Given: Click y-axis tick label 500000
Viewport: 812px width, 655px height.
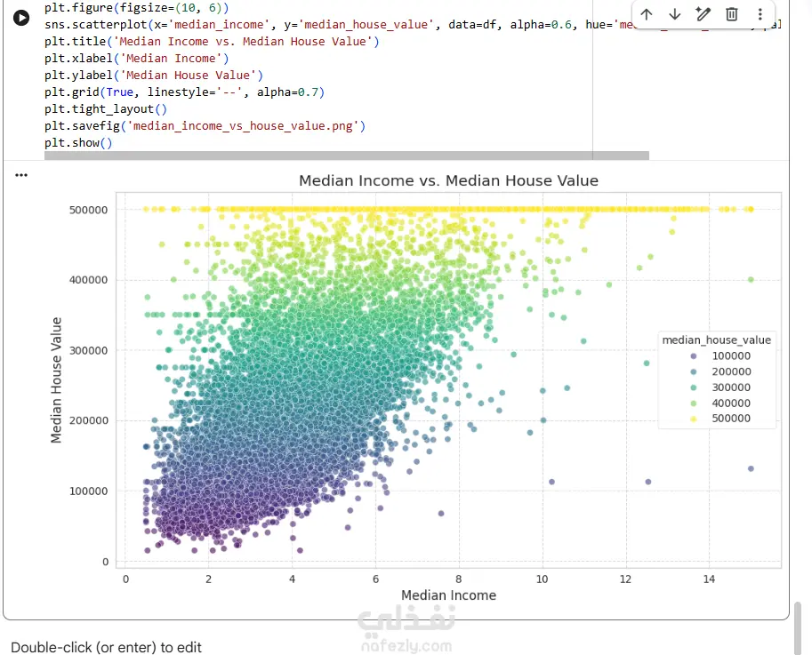Looking at the screenshot, I should 89,210.
